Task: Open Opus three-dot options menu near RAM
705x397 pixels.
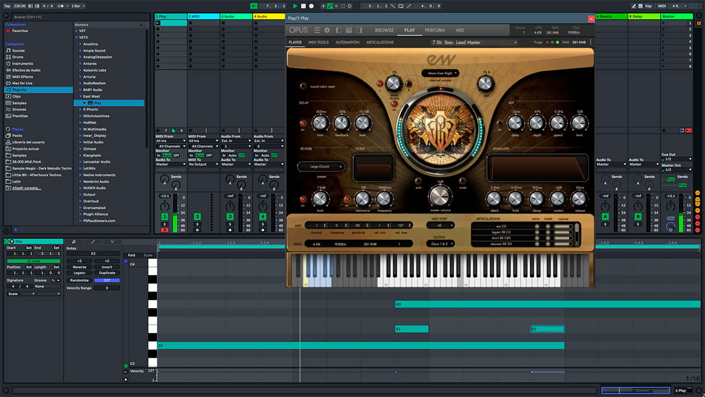Action: point(590,42)
